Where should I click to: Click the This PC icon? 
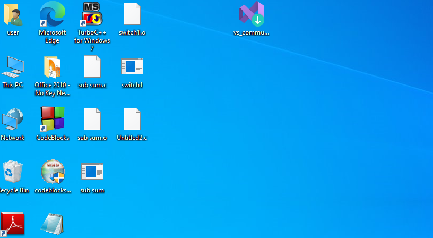coord(13,67)
